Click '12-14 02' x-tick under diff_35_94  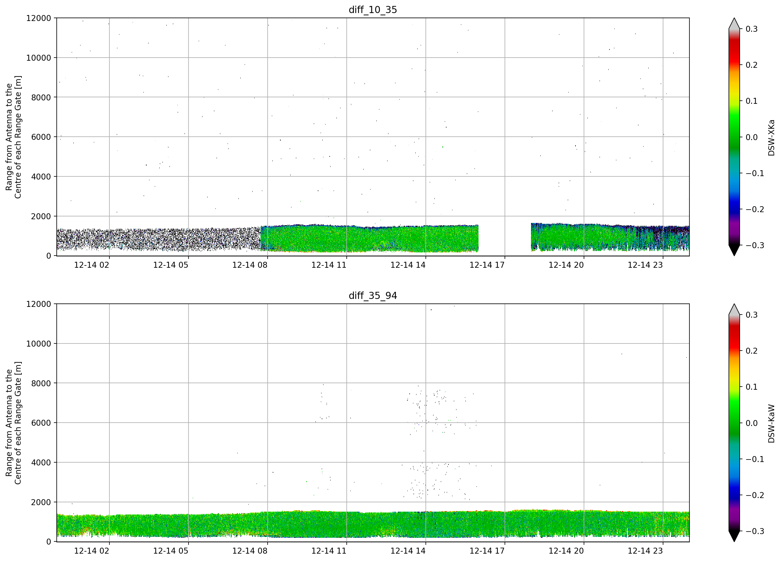tap(92, 551)
